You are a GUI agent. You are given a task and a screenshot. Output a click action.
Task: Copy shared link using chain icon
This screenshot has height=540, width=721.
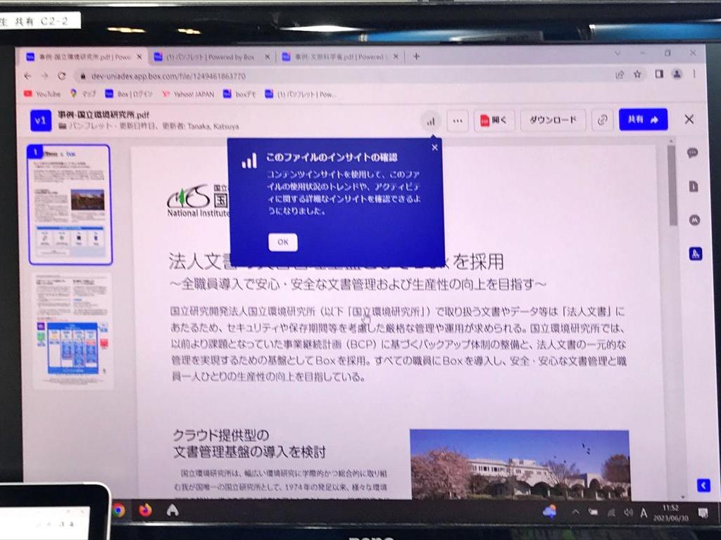click(x=602, y=120)
